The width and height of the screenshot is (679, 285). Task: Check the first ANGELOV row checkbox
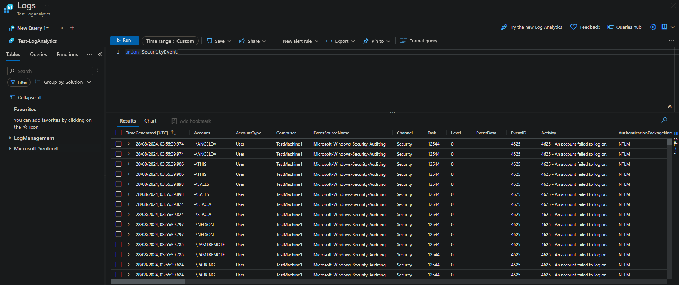[119, 144]
